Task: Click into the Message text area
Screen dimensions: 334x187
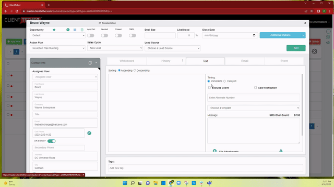Action: click(x=254, y=130)
